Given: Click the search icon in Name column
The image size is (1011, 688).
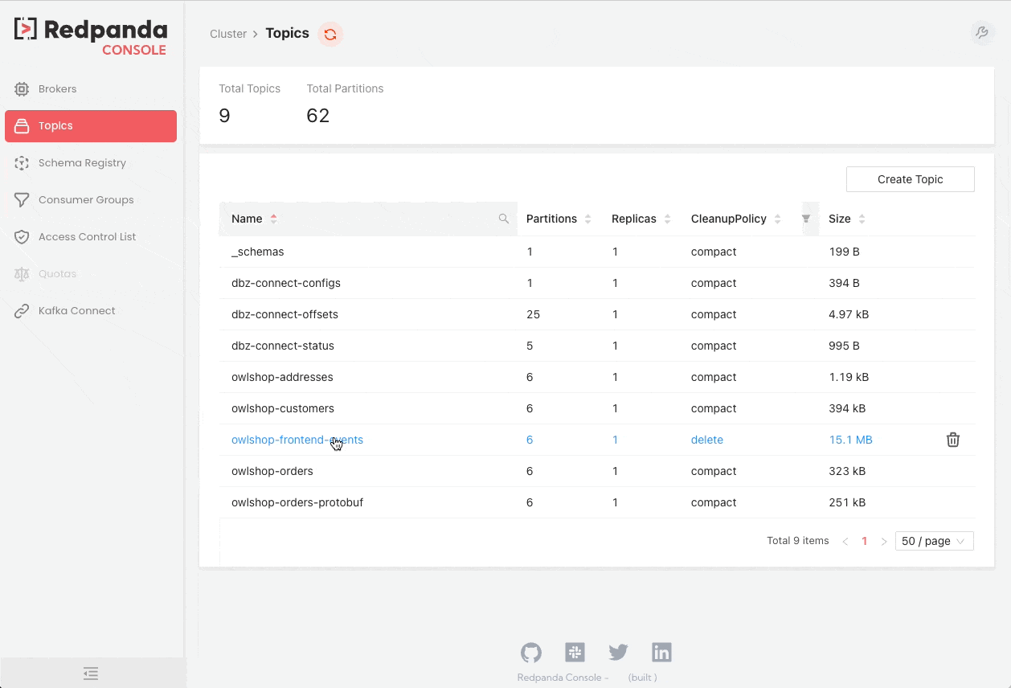Looking at the screenshot, I should (504, 219).
